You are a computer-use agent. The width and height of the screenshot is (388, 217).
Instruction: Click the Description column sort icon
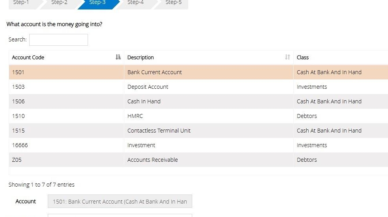pyautogui.click(x=287, y=57)
